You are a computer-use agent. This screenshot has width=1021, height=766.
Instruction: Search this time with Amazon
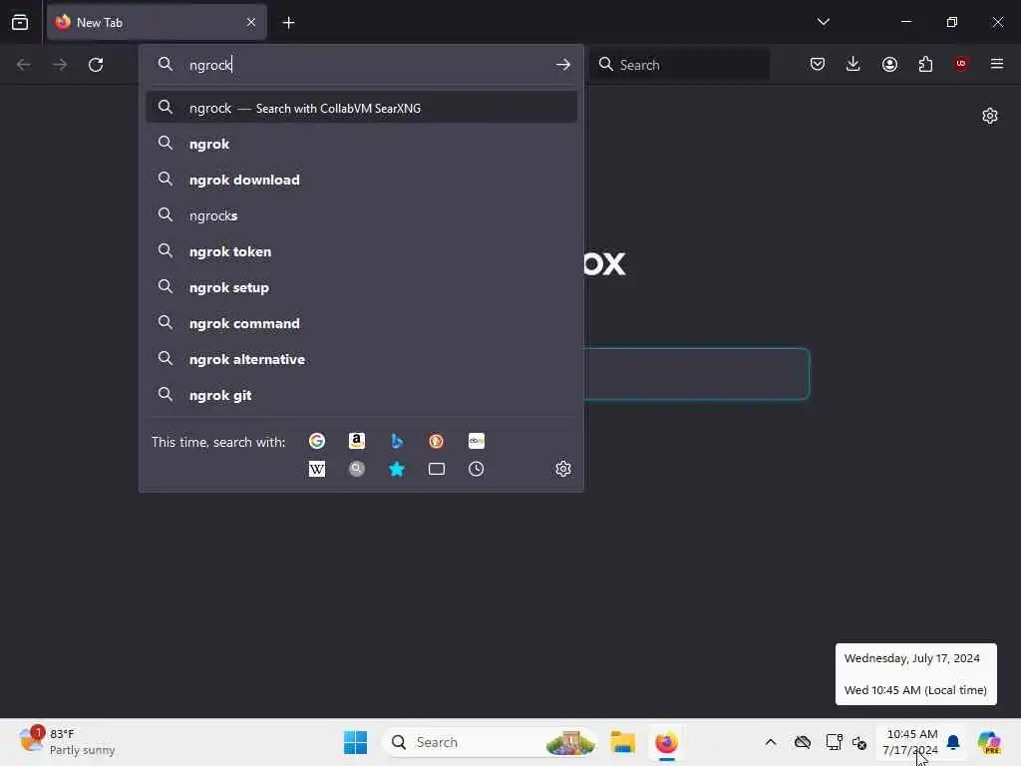(x=357, y=441)
